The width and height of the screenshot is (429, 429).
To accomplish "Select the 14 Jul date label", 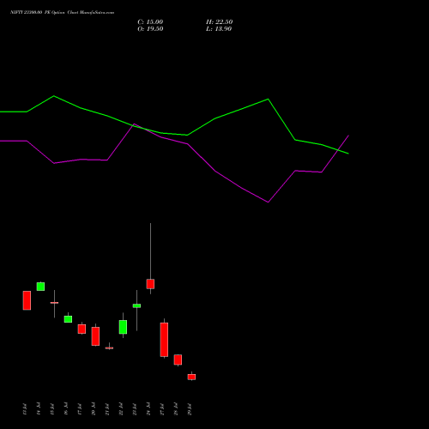I will coord(38,409).
